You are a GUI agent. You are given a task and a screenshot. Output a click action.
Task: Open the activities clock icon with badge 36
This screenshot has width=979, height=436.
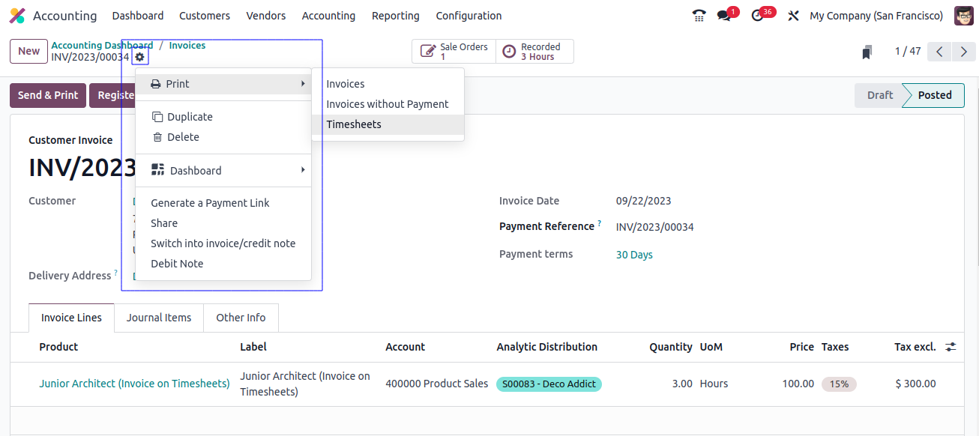(x=758, y=16)
